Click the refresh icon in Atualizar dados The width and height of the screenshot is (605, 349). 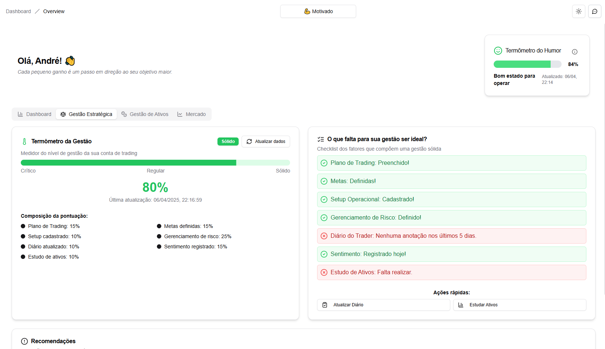249,141
